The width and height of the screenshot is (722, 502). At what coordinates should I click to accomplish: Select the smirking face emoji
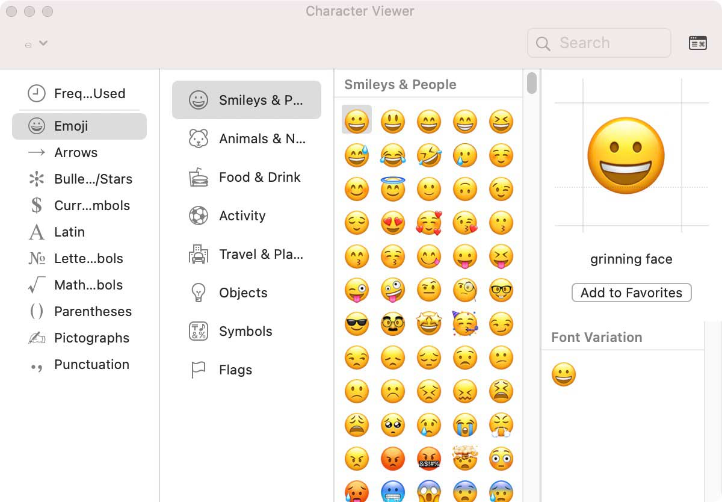(501, 324)
